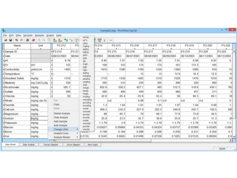Click the Delete Analyte gray X icon
The height and width of the screenshot is (178, 237).
[71, 40]
